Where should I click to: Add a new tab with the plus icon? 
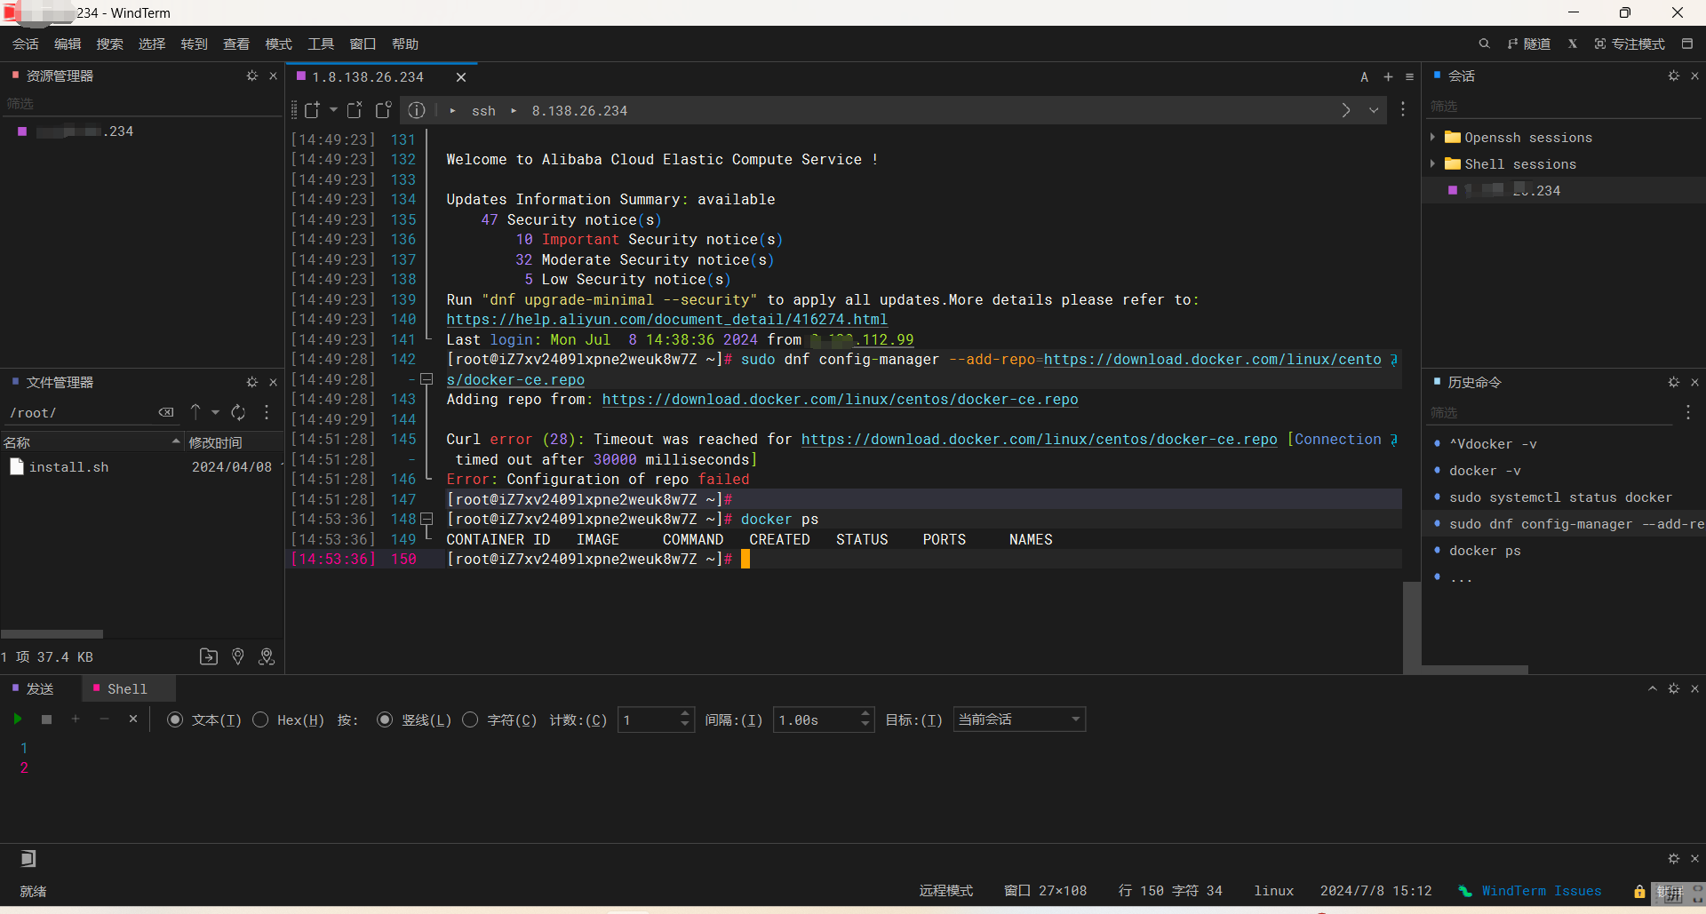coord(1388,77)
